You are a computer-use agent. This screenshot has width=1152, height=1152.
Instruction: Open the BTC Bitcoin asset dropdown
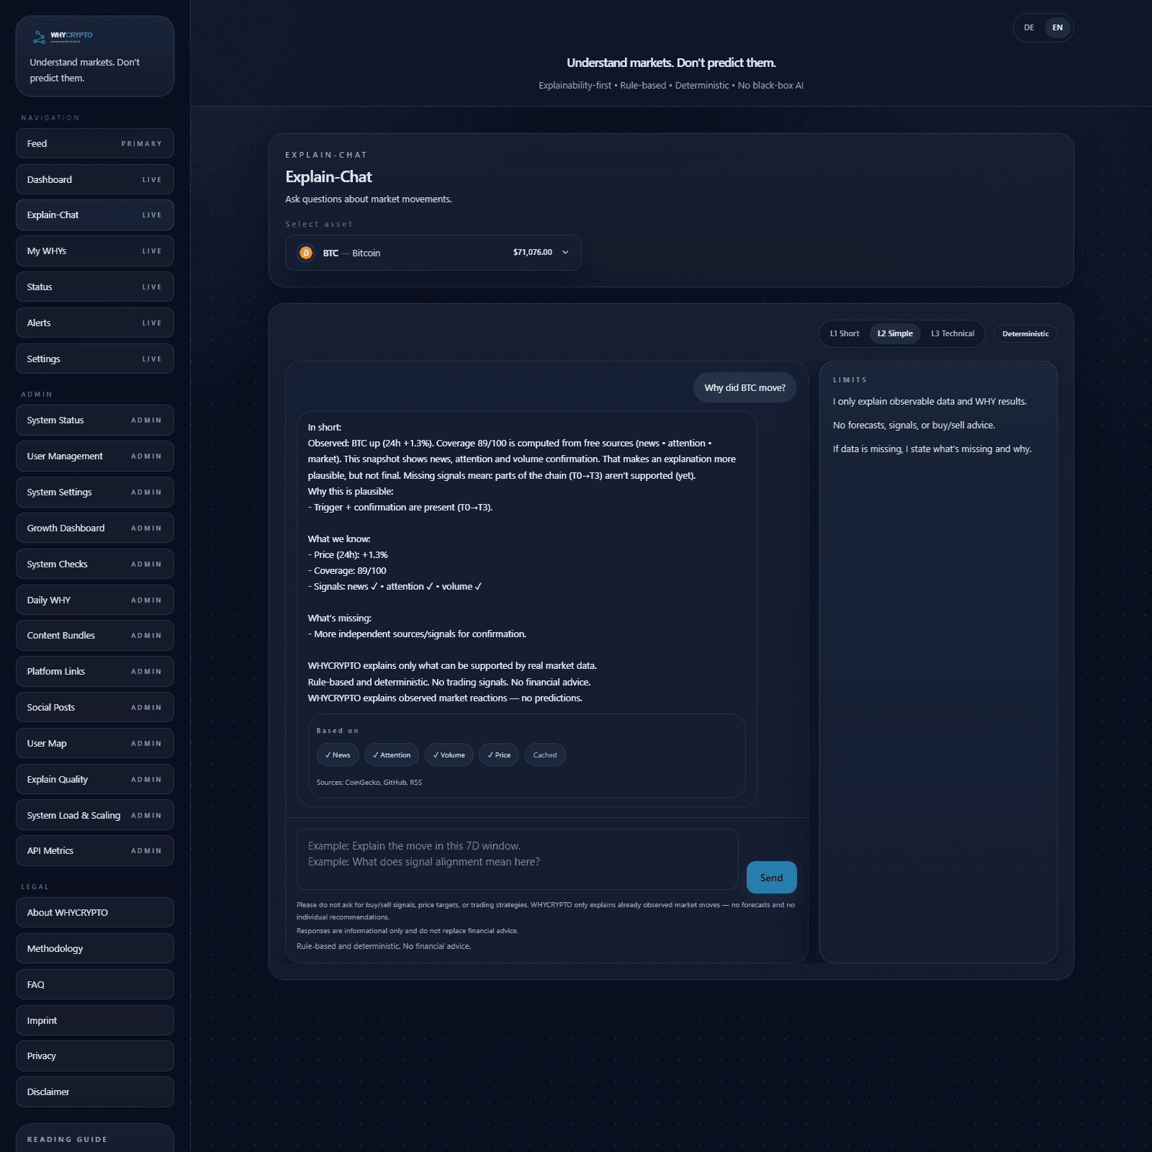432,253
